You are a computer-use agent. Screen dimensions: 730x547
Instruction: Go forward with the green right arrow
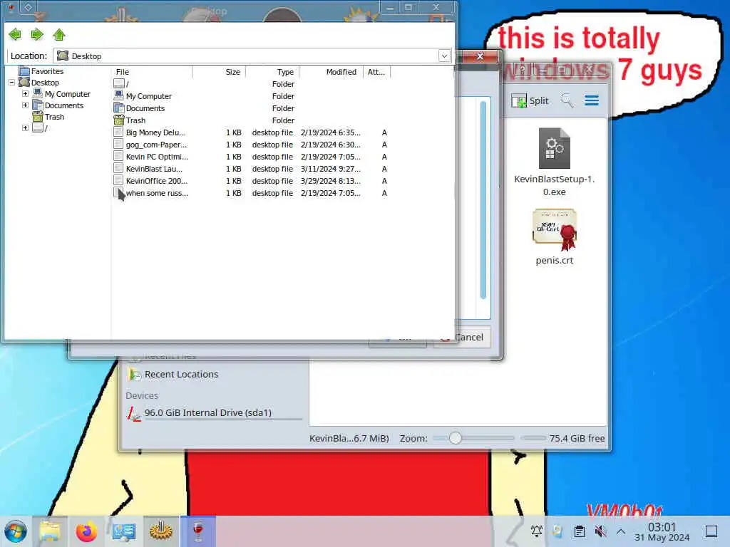point(37,34)
